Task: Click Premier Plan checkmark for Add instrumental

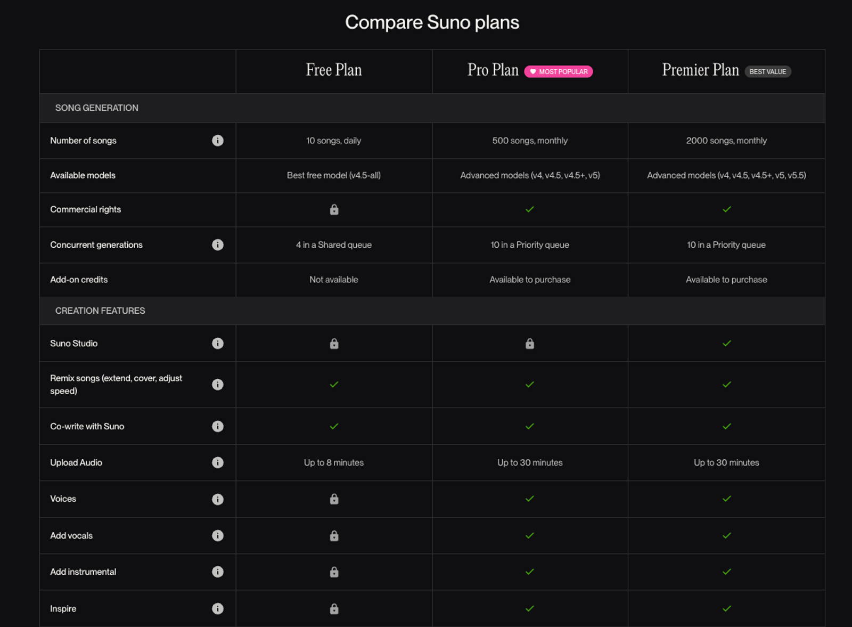Action: tap(727, 572)
